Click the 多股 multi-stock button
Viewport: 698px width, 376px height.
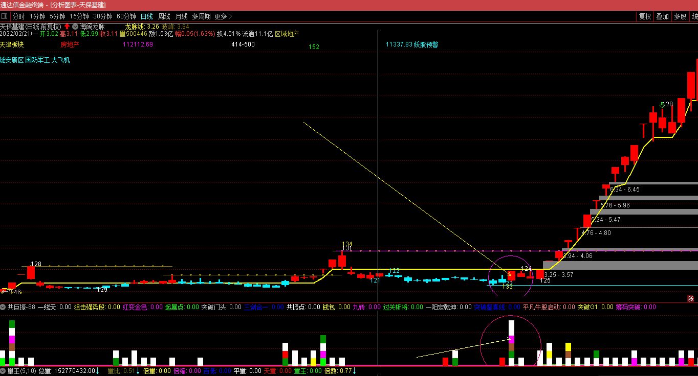click(680, 16)
